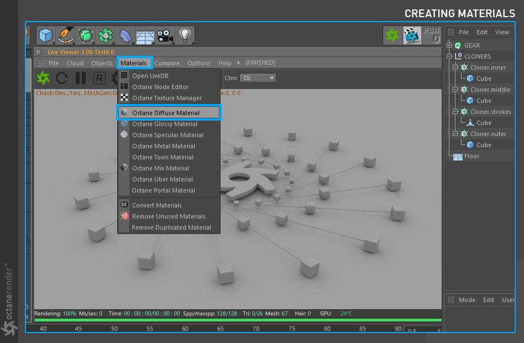Toggle the Live Viewer lock checkbox
524x343 pixels.
coord(39,52)
